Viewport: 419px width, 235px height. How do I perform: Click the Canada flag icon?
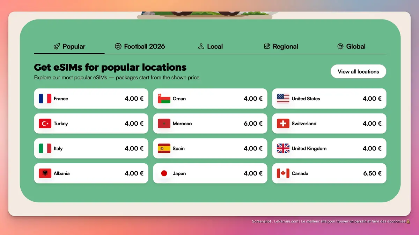pyautogui.click(x=283, y=173)
